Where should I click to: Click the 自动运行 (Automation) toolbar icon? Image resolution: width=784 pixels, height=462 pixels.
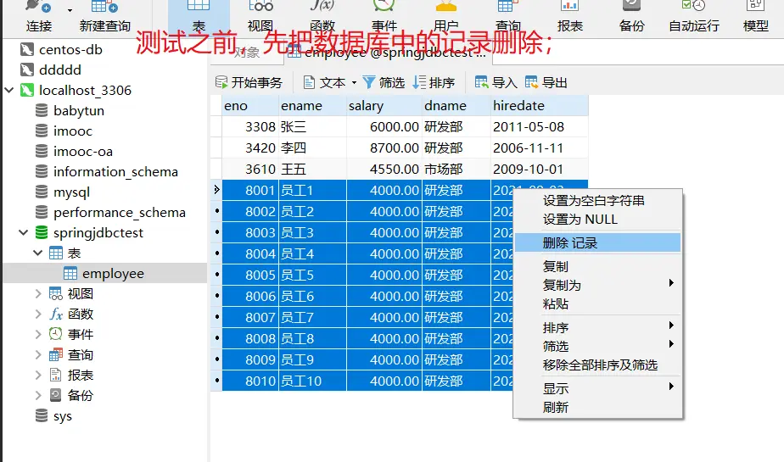693,17
